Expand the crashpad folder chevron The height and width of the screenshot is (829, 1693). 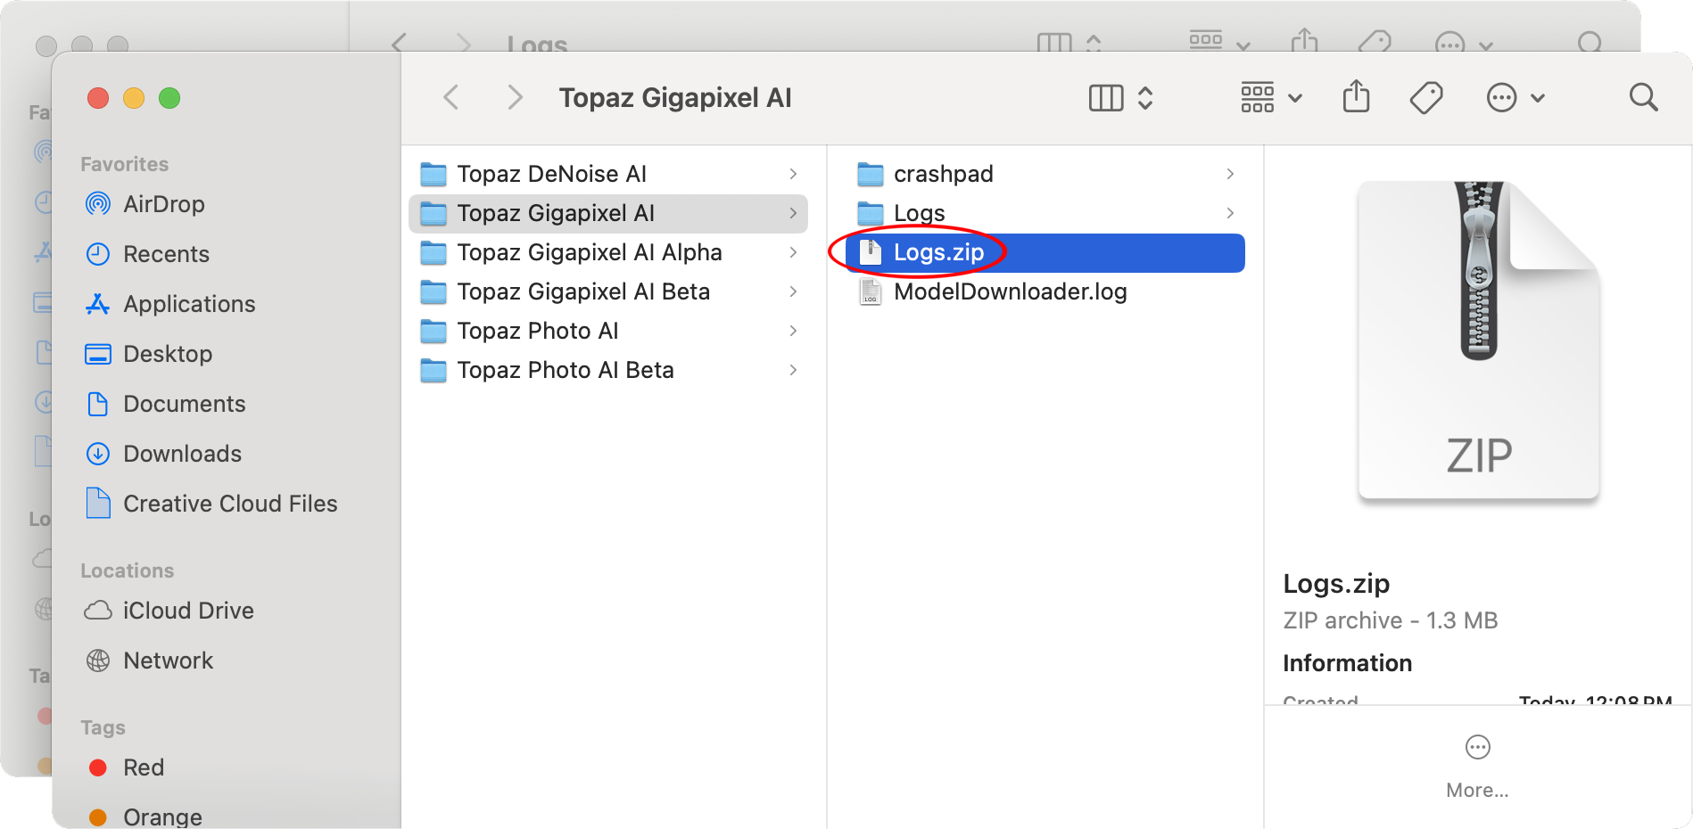click(x=1230, y=174)
